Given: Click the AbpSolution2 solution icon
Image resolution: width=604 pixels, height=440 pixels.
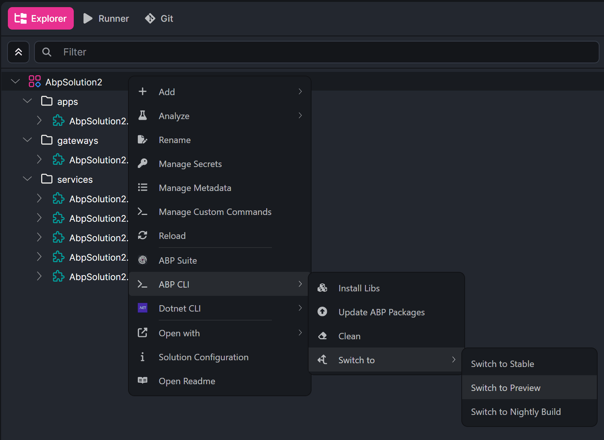Looking at the screenshot, I should 35,81.
